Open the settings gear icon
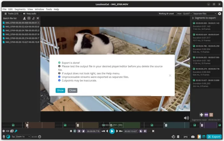The height and width of the screenshot is (141, 224). [220, 14]
